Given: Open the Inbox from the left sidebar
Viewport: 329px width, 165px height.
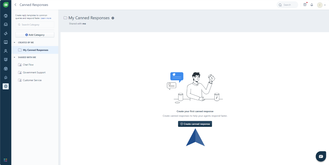Looking at the screenshot, I should pyautogui.click(x=6, y=24).
